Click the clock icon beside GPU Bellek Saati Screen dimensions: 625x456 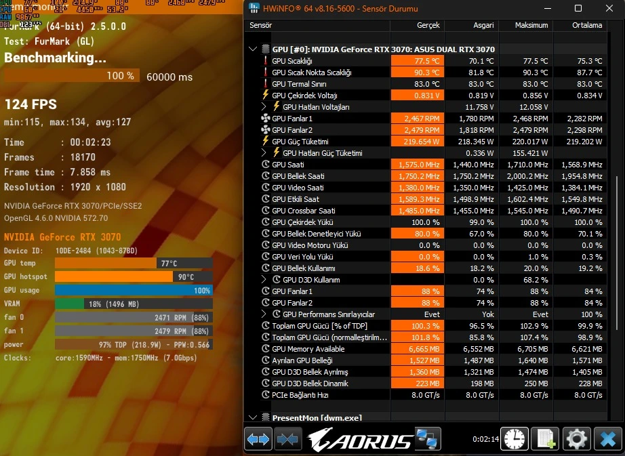[x=266, y=175]
